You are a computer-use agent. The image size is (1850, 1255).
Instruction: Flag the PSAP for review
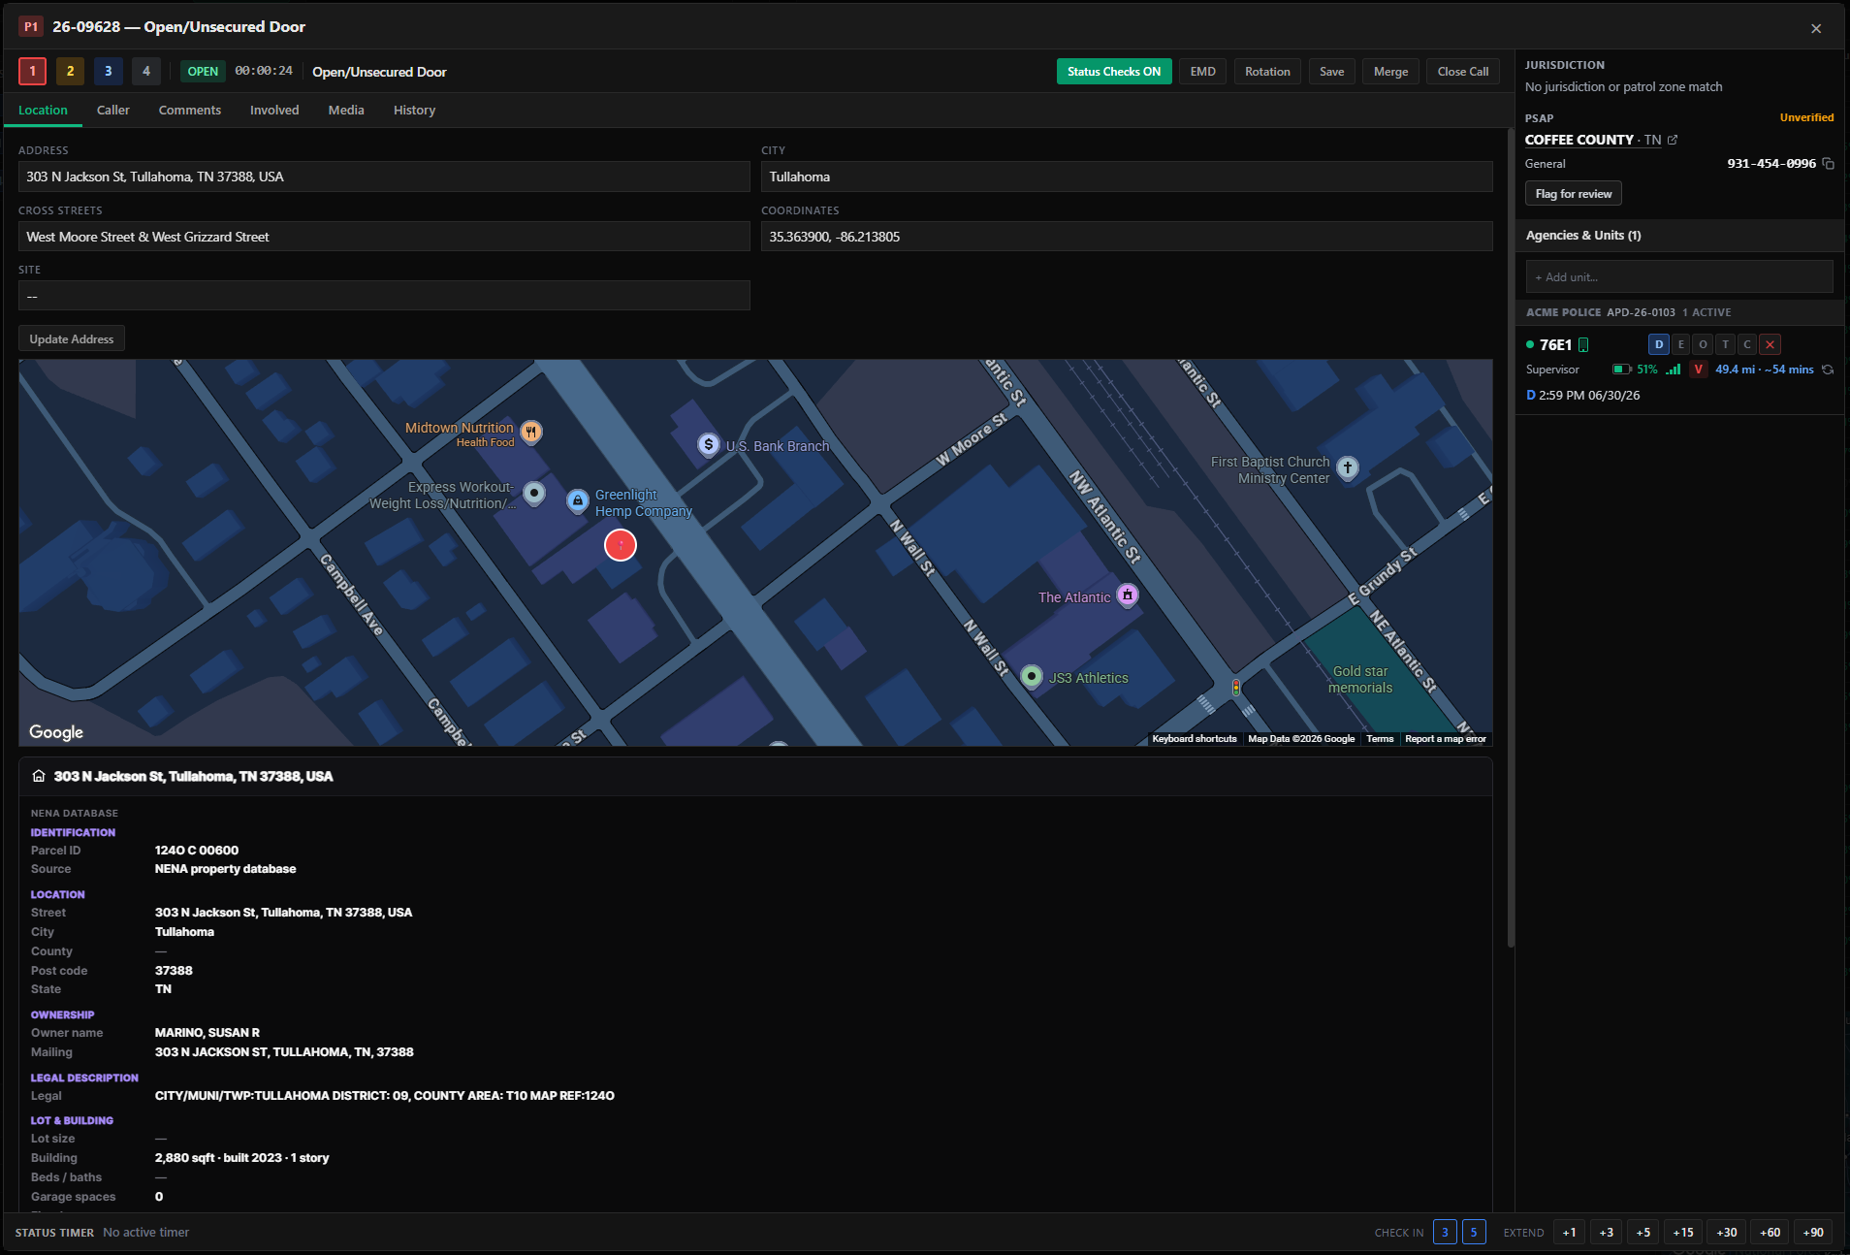[x=1573, y=194]
